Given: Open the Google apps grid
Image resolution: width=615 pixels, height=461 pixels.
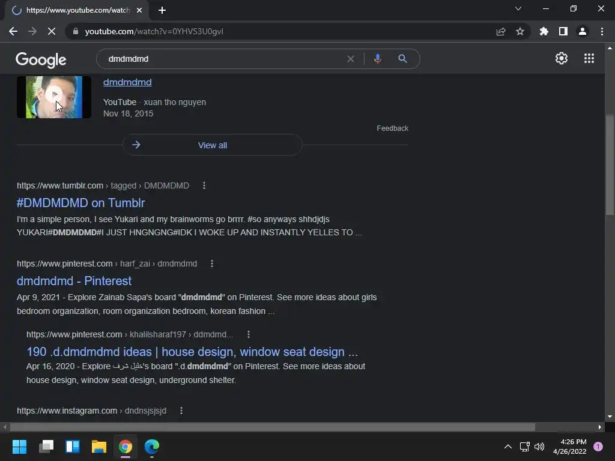Looking at the screenshot, I should coord(589,58).
